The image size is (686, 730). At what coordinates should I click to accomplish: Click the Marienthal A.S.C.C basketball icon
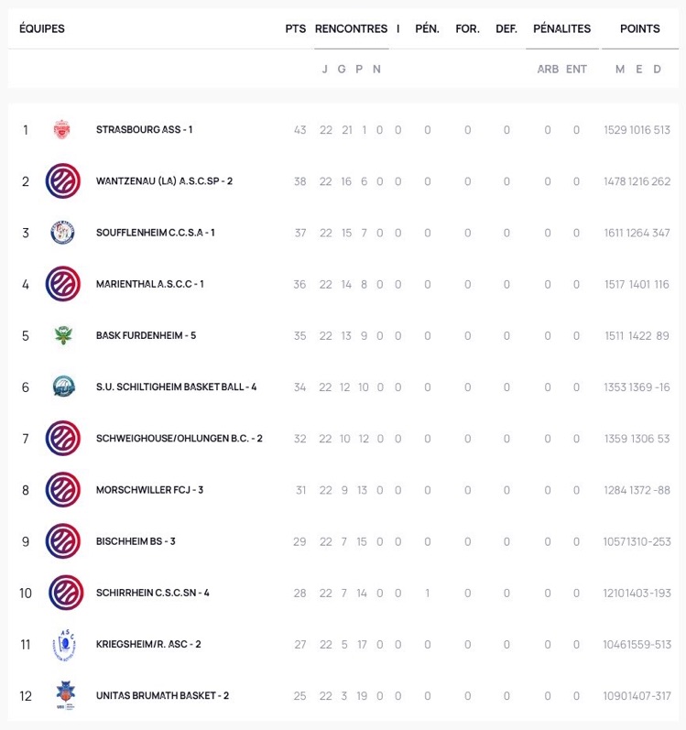click(63, 284)
